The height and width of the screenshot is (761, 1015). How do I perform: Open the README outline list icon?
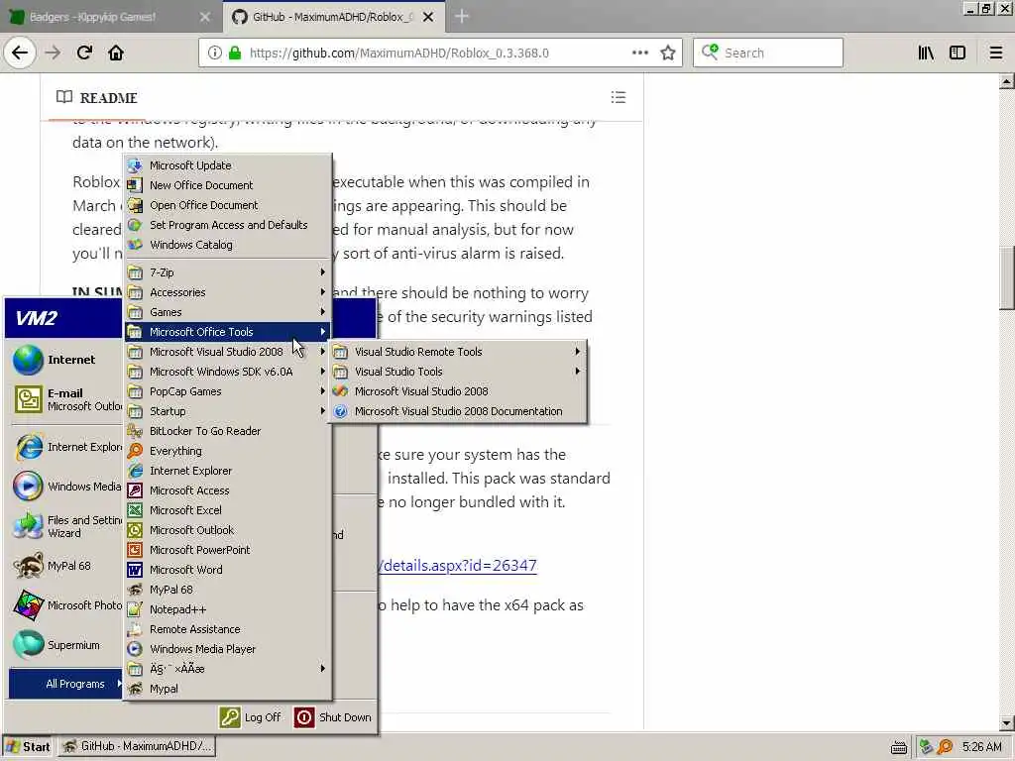tap(619, 97)
